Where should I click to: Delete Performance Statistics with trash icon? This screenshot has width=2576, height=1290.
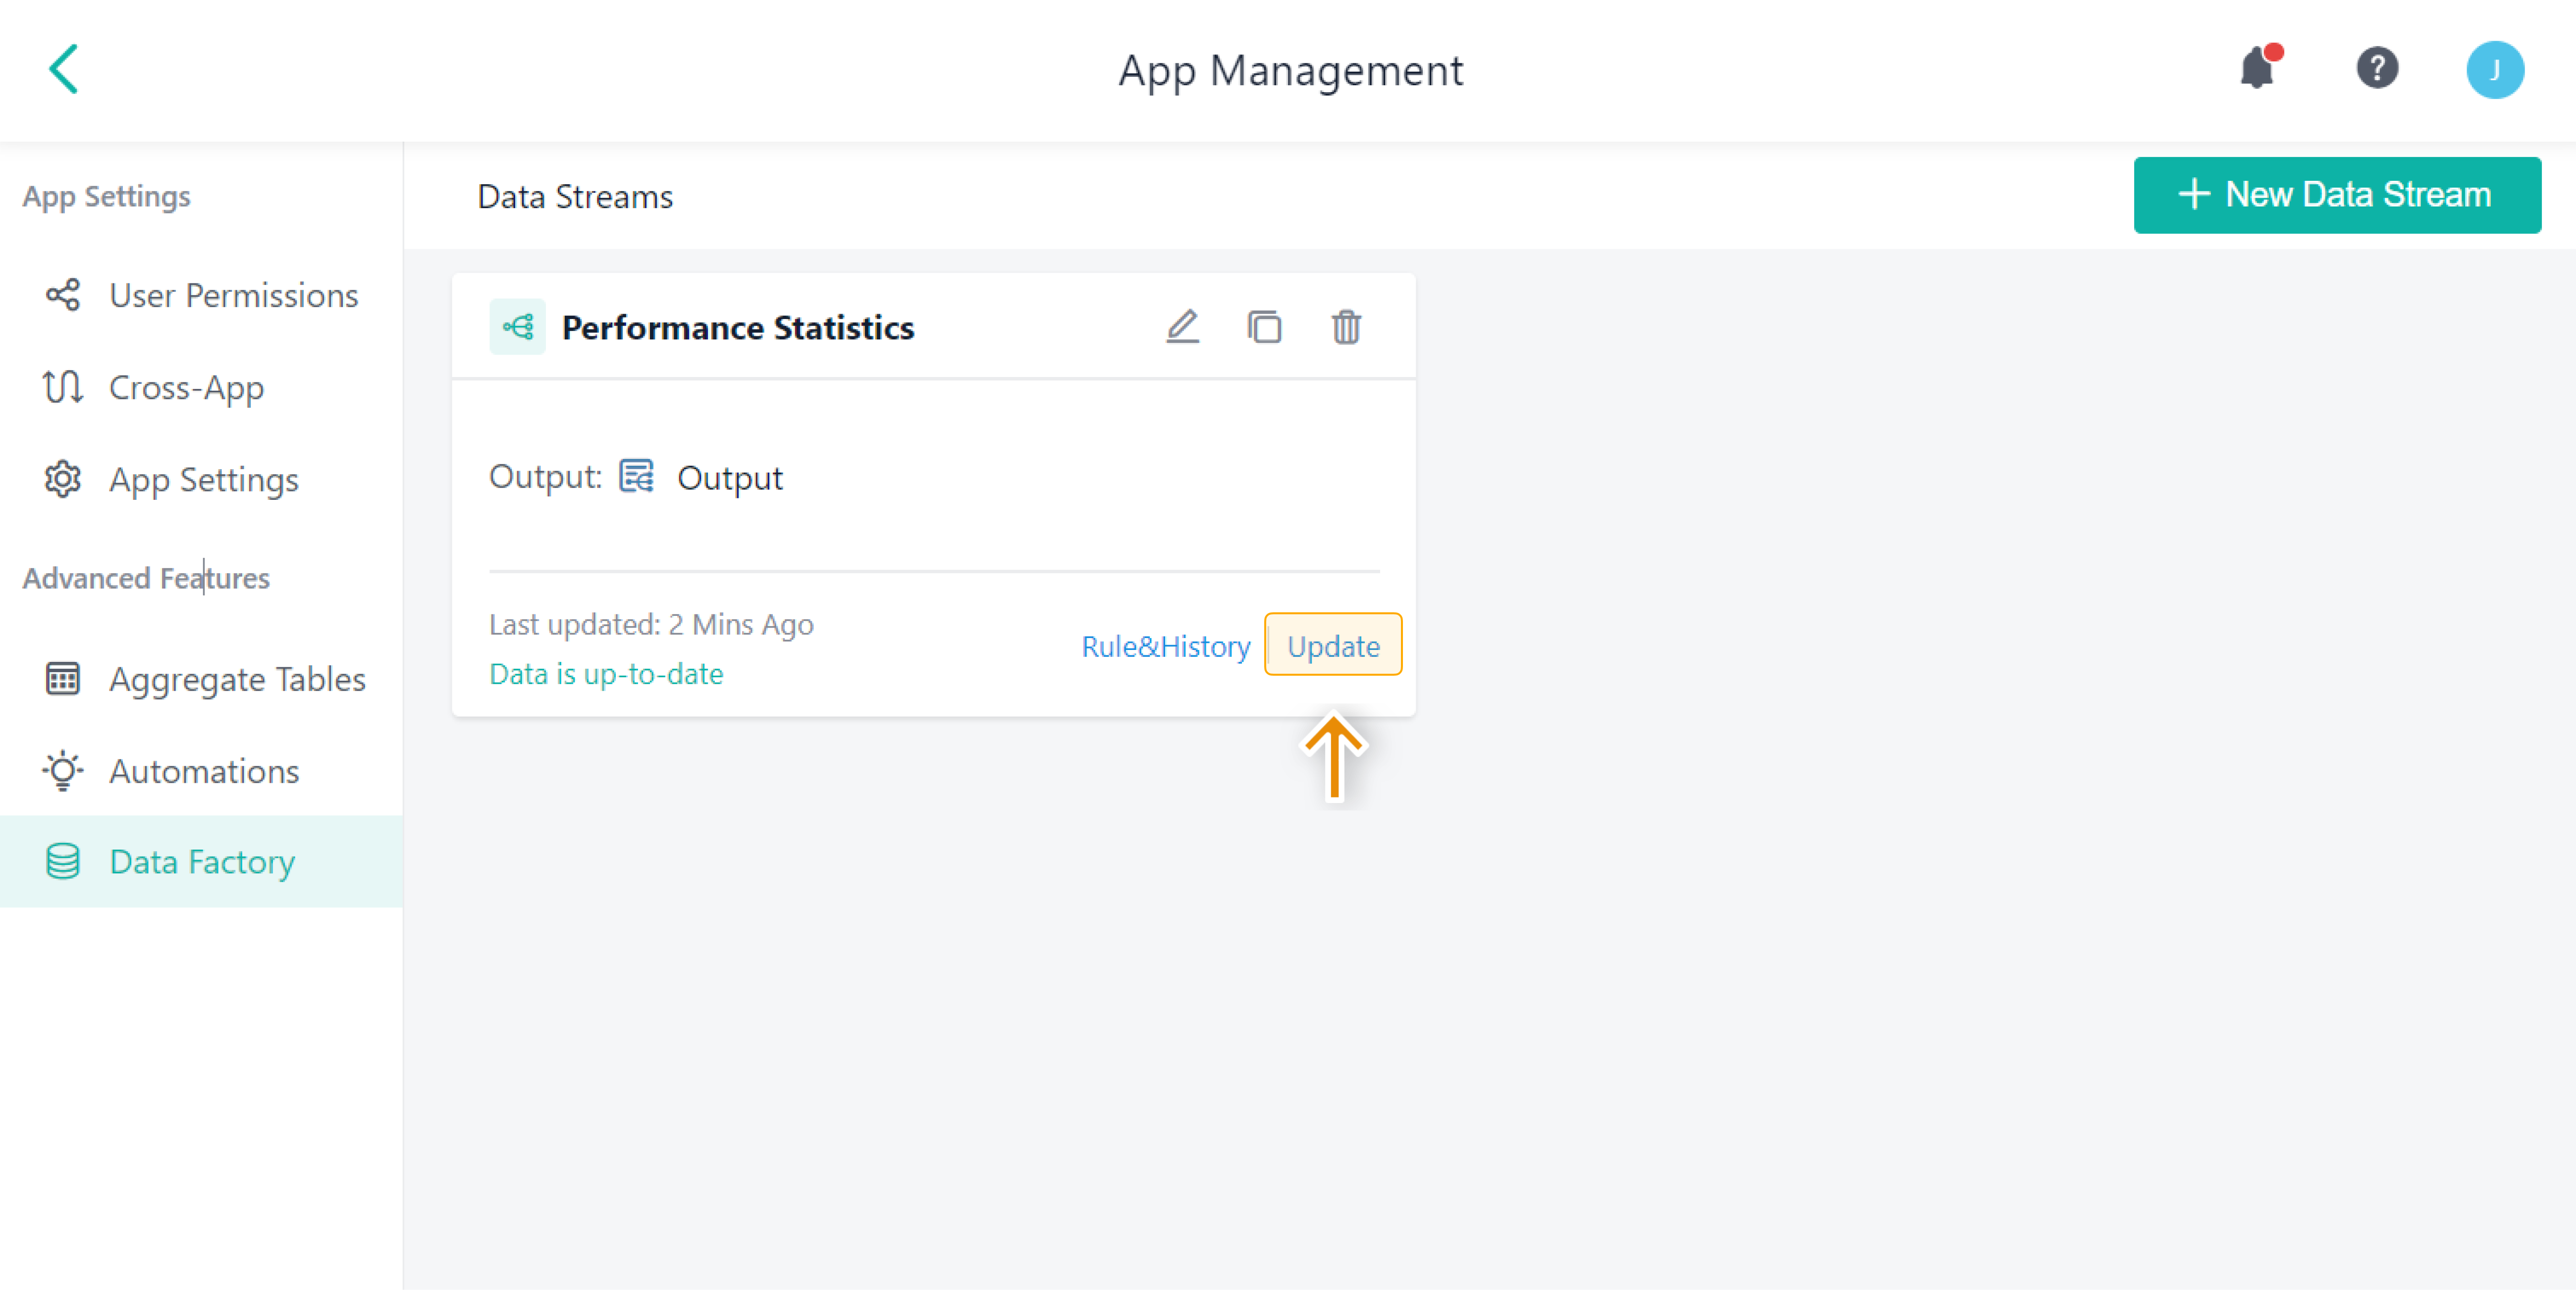coord(1346,327)
